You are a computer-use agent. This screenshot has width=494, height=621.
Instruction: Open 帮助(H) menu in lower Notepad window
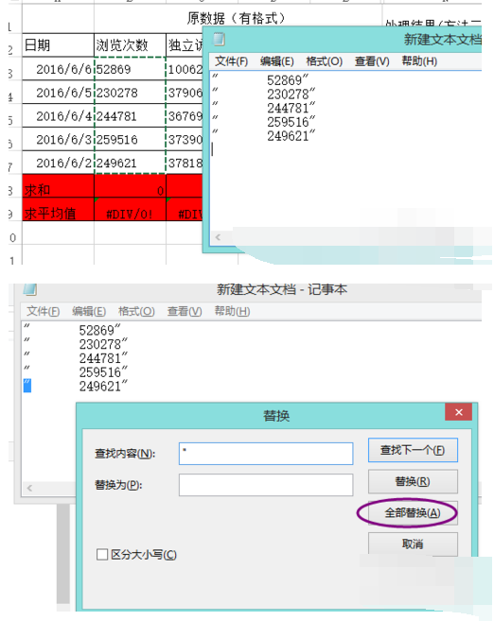click(232, 311)
